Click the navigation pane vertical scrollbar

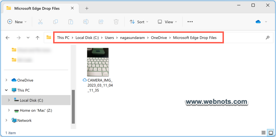[x=73, y=107]
